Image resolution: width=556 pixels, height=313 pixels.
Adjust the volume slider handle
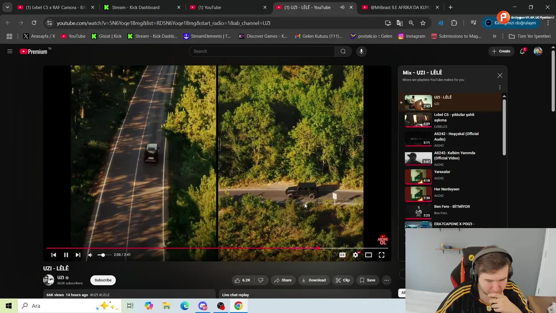coord(103,255)
